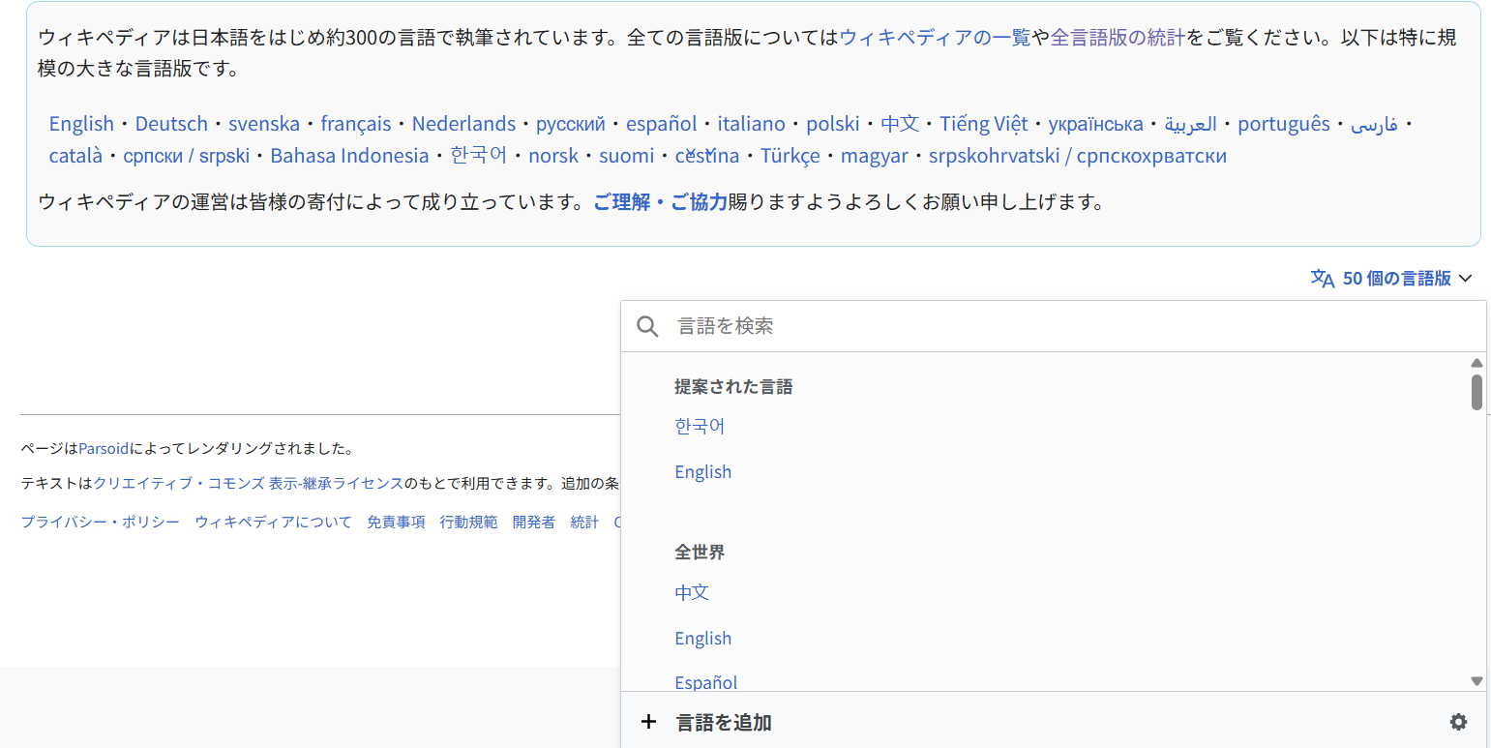1491x748 pixels.
Task: Click the translate icon beside 50 個の言語版
Action: pos(1322,279)
